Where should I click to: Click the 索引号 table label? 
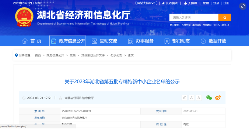pos(39,111)
